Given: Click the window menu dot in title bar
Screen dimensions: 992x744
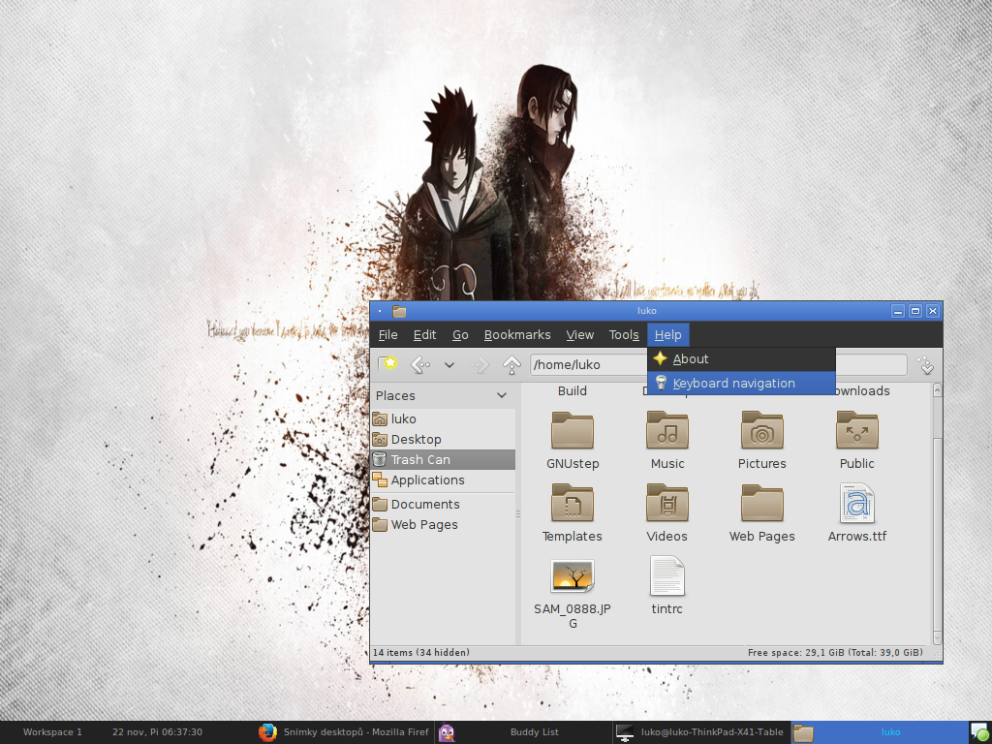Looking at the screenshot, I should (380, 311).
